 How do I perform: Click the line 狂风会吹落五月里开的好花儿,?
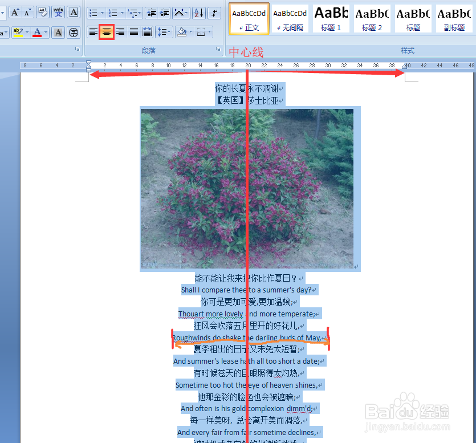[x=246, y=326]
